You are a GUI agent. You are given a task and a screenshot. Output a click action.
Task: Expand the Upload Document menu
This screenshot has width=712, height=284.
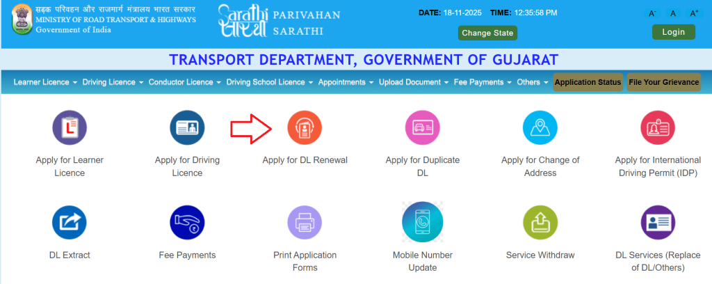point(414,82)
